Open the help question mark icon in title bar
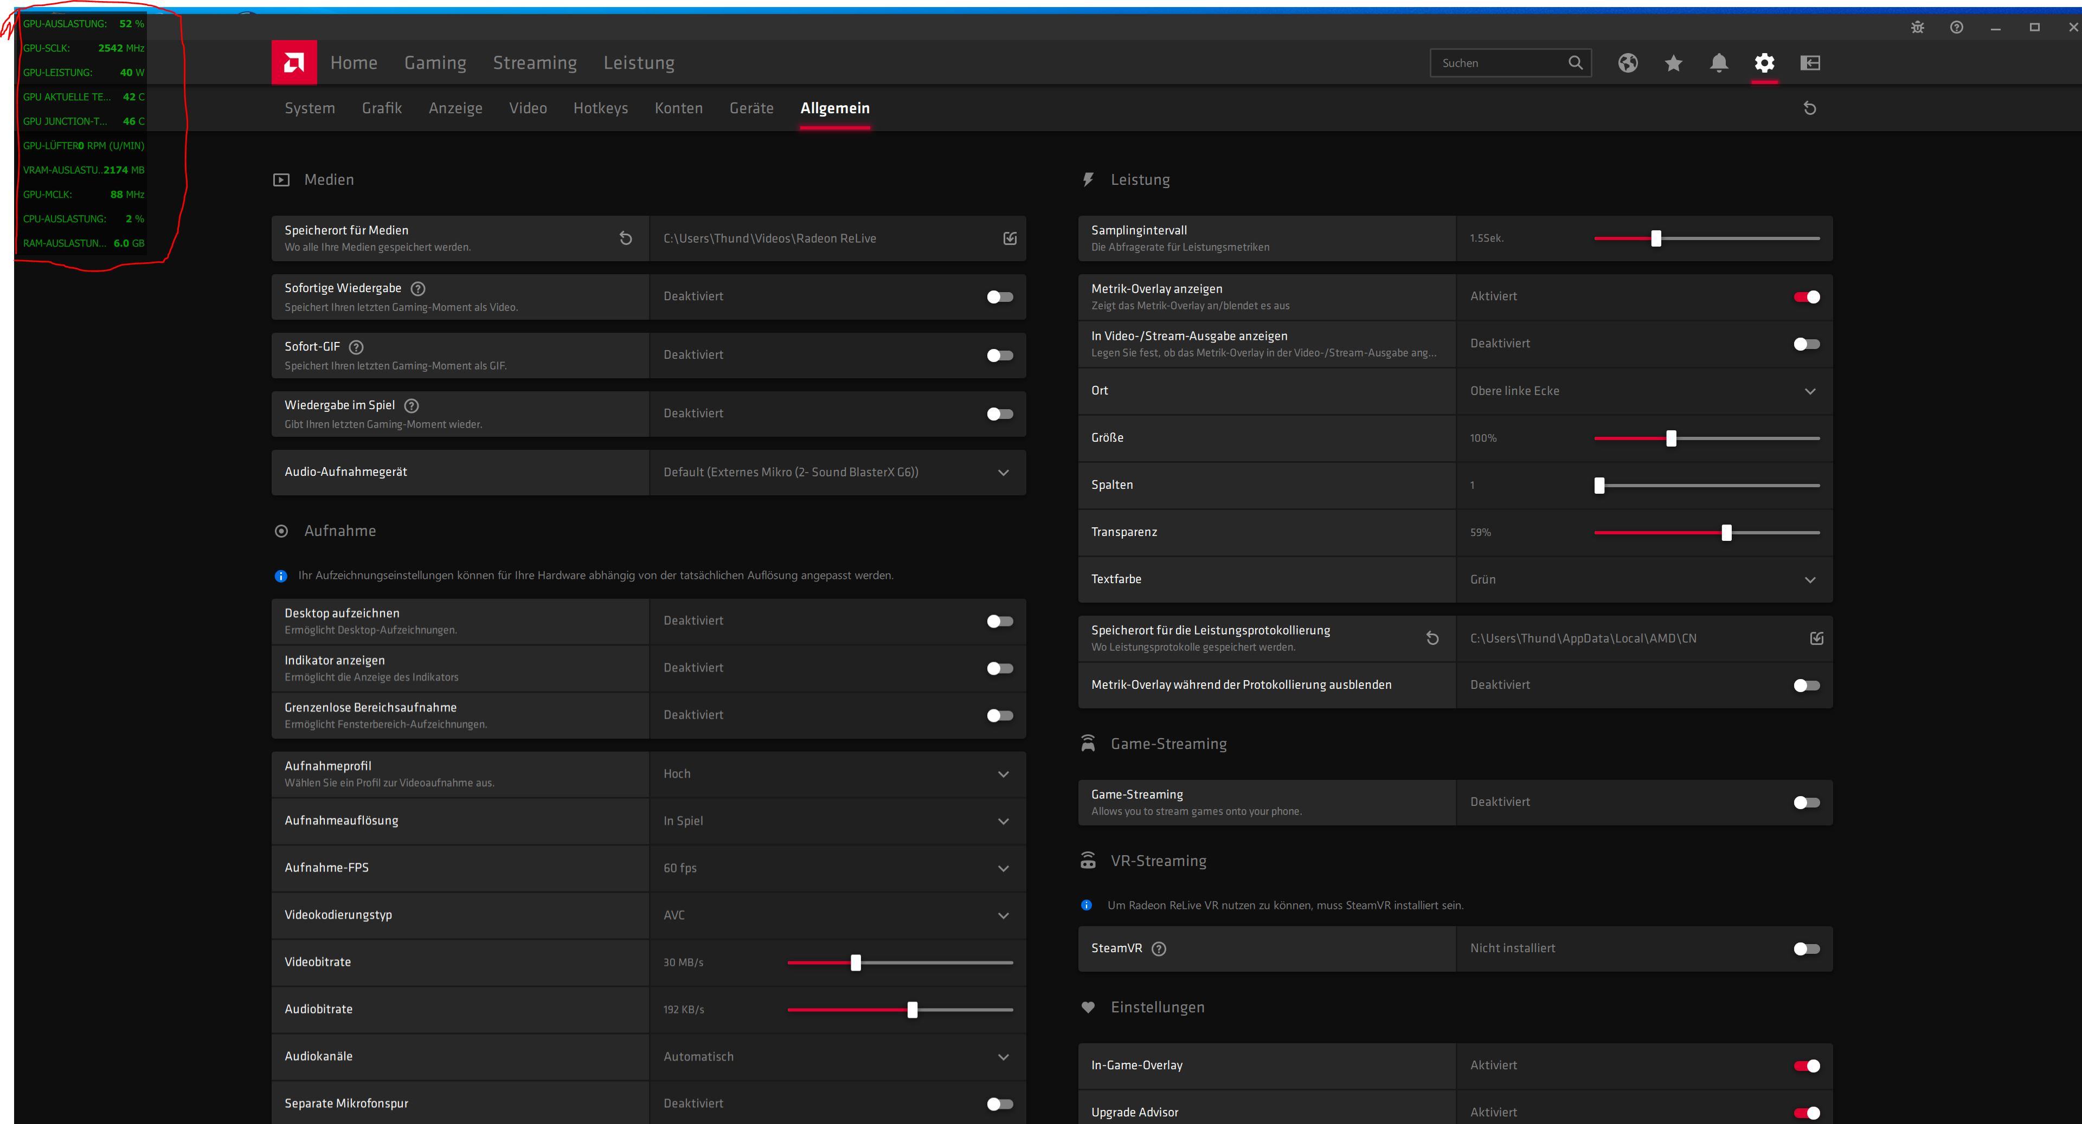 (x=1956, y=28)
